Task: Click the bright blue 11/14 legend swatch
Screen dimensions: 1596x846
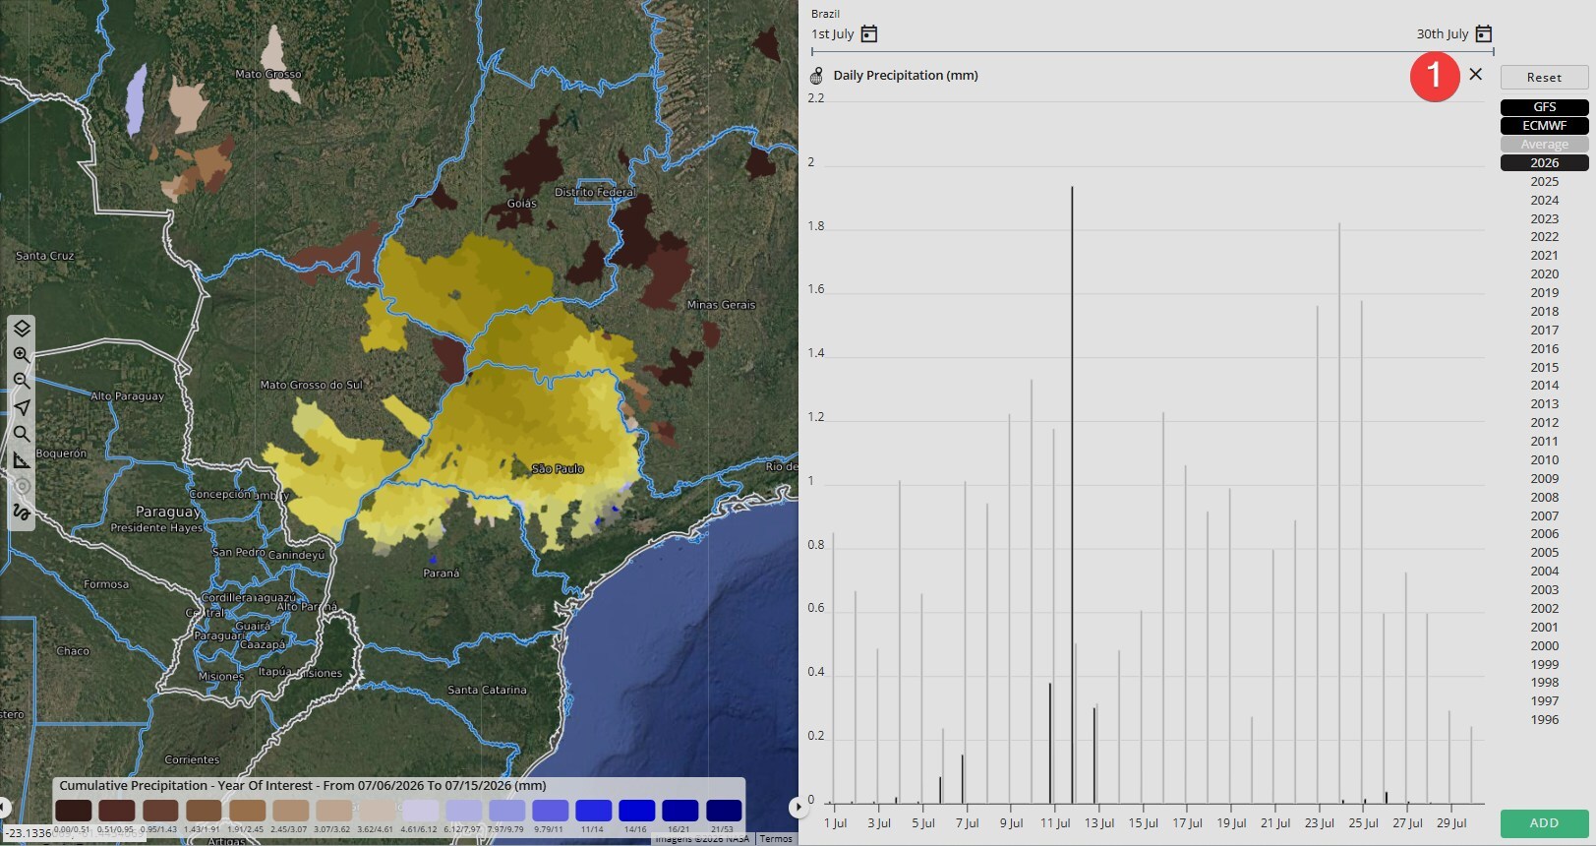Action: coord(593,811)
